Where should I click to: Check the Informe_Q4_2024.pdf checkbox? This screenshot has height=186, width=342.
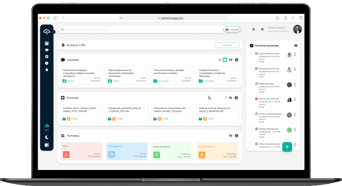250,99
